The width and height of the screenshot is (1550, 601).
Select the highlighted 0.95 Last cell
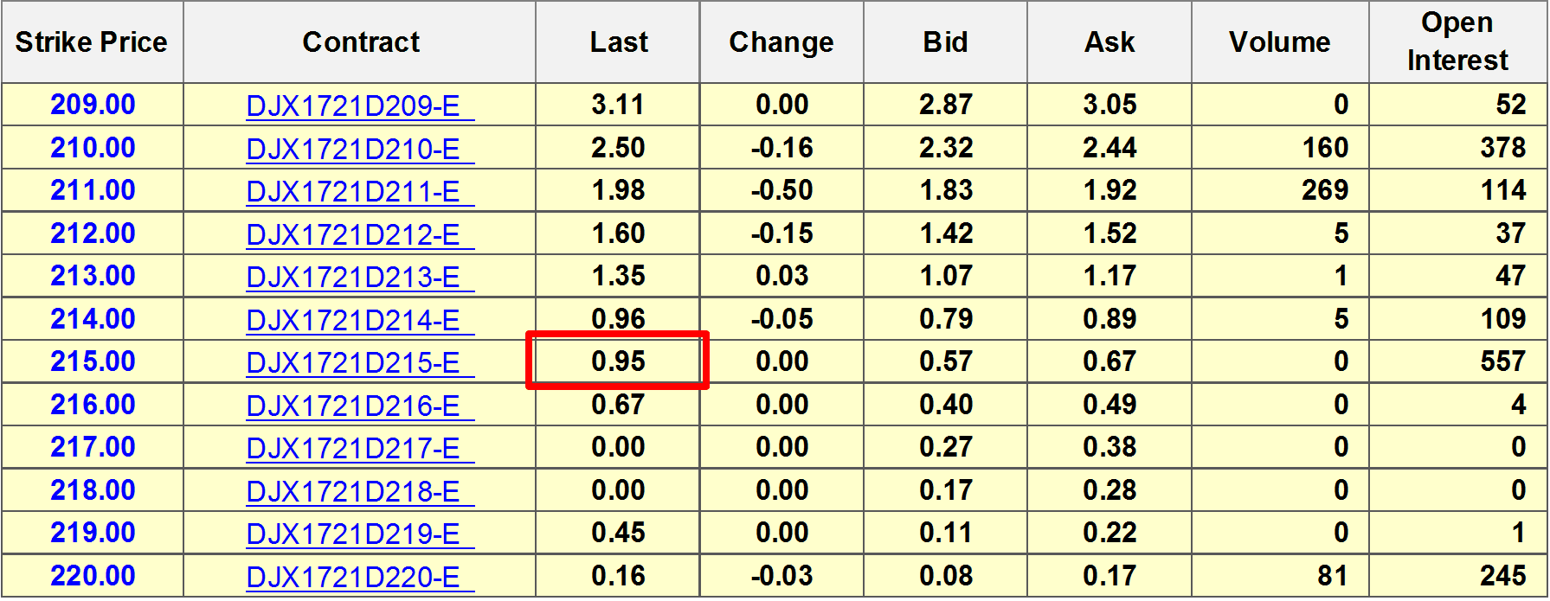618,361
